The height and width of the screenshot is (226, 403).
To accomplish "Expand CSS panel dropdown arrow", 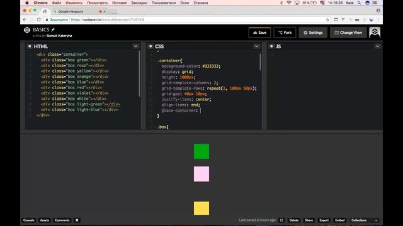I will point(256,46).
